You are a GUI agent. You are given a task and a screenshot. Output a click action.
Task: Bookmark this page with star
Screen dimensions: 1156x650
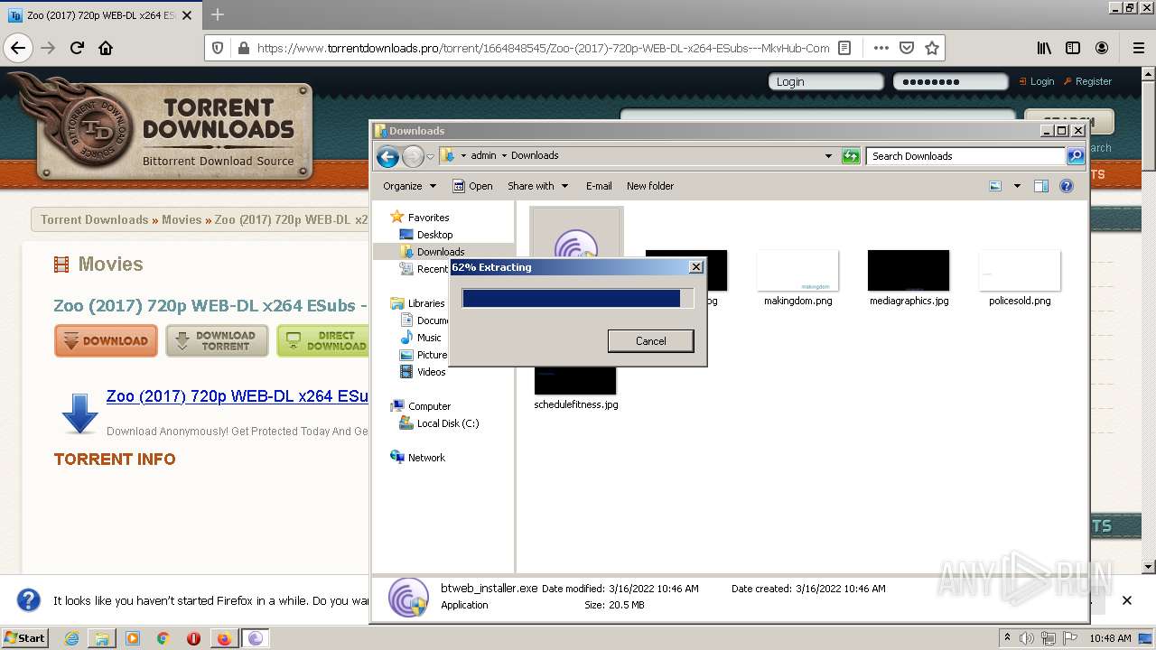point(932,48)
